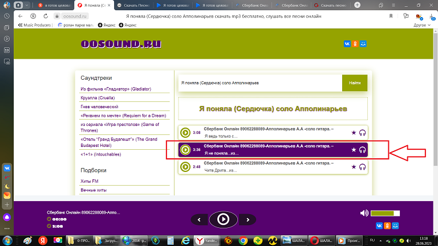Expand the Другое bookmarks folder
This screenshot has height=246, width=438.
[422, 25]
